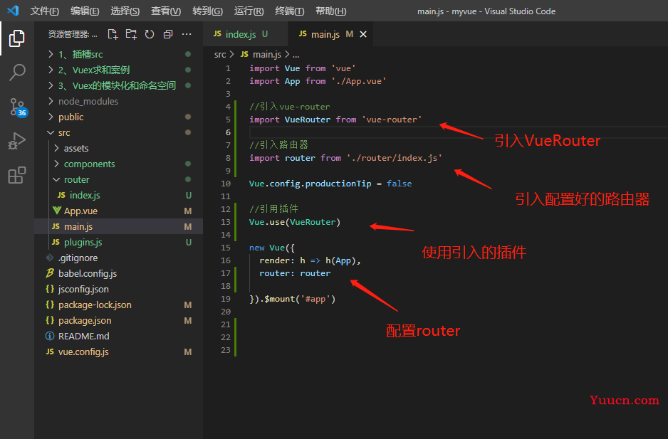Open the 选择(S) menu
Screen dimensions: 668x439
[x=125, y=11]
